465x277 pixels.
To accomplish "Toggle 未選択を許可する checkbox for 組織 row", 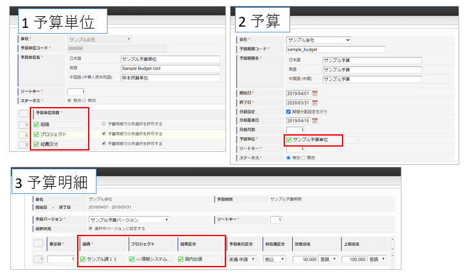I will coord(104,123).
